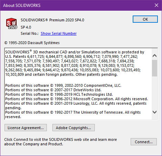This screenshot has height=156, width=162.
Task: Click the 'SP 4.0' version line
Action: pyautogui.click(x=26, y=27)
